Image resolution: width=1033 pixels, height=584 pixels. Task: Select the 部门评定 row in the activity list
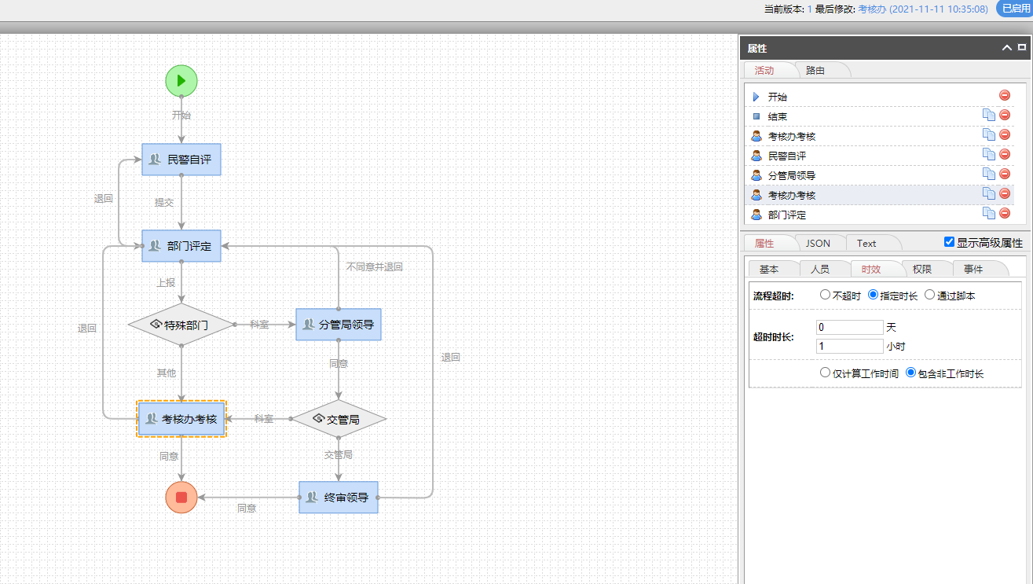pyautogui.click(x=879, y=215)
